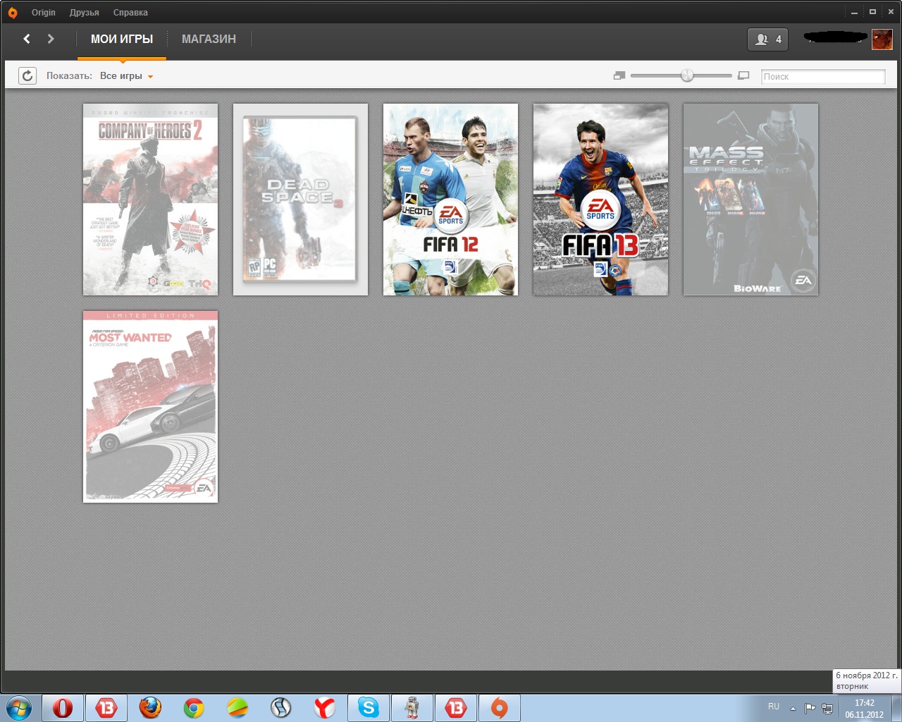Click the Origin logo icon in title bar
This screenshot has height=722, width=902.
pos(13,13)
